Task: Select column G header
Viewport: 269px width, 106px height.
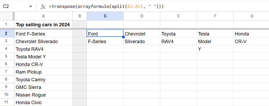Action: pyautogui.click(x=251, y=16)
